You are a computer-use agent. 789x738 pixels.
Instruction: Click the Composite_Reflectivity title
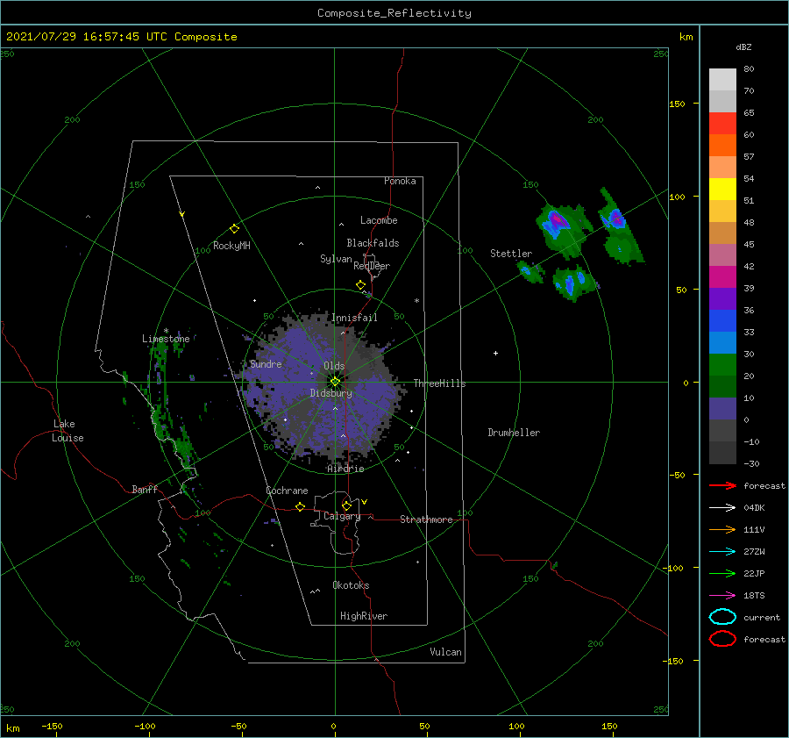point(394,13)
